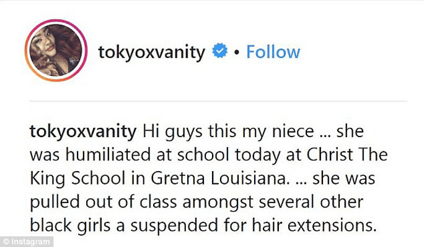This screenshot has width=424, height=247.
Task: Click the copyright symbol beside Instagram
Action: [6, 240]
